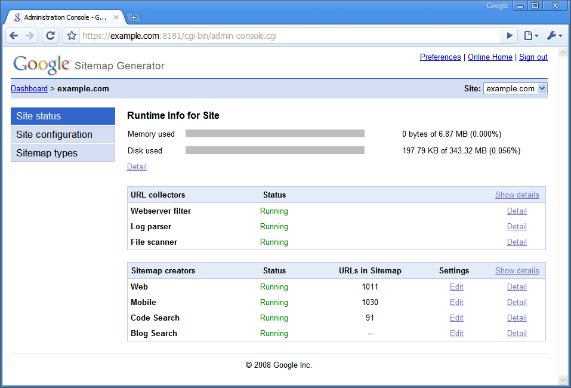571x388 pixels.
Task: Return to the Dashboard via breadcrumb
Action: (29, 88)
